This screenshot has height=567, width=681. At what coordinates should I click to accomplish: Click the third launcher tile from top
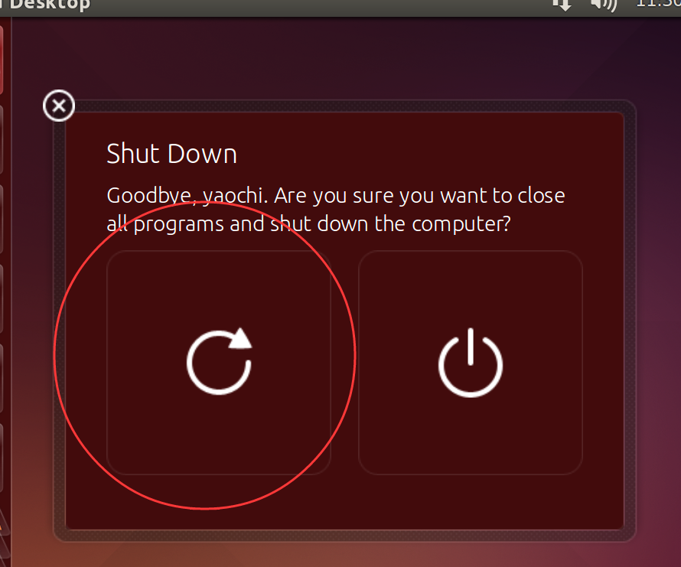pos(2,219)
